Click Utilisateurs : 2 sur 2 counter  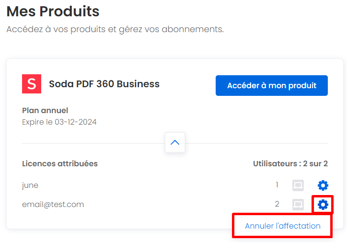[x=290, y=164]
